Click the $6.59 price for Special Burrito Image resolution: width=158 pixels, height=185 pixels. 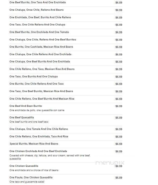pos(119,144)
